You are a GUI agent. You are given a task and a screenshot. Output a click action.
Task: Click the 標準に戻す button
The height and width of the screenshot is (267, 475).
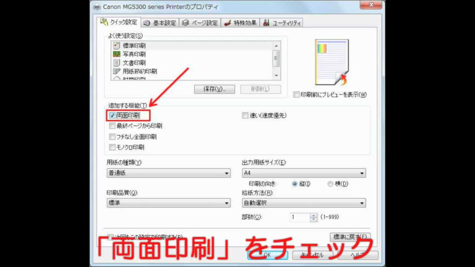(x=350, y=237)
